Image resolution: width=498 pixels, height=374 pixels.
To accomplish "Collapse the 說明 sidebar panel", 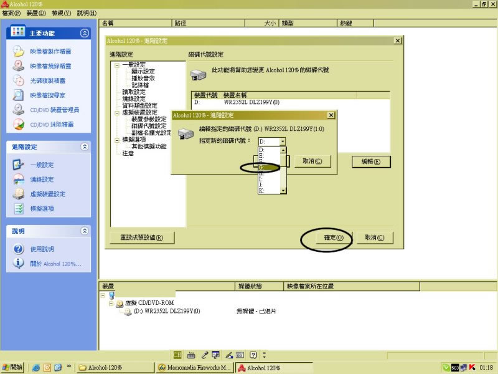I will pyautogui.click(x=85, y=231).
